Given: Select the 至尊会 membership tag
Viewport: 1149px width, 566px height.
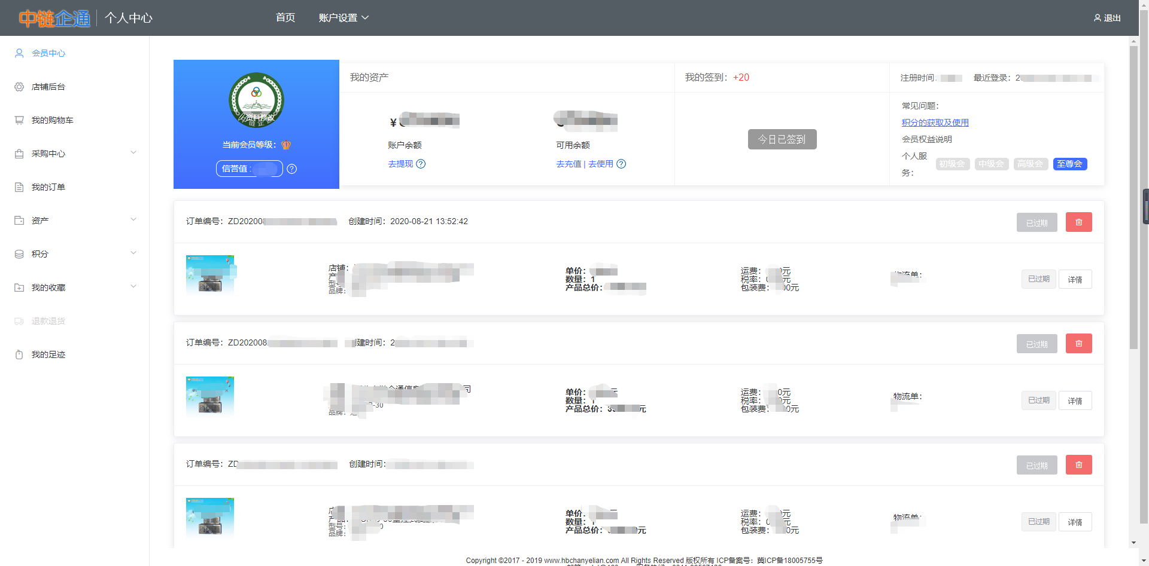Looking at the screenshot, I should coord(1069,164).
